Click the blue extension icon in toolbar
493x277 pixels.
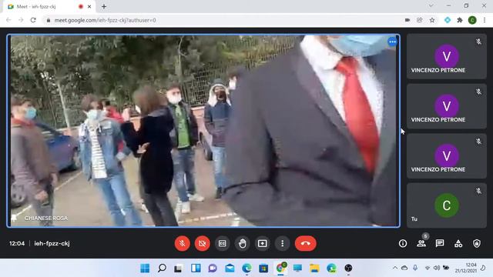[x=447, y=20]
